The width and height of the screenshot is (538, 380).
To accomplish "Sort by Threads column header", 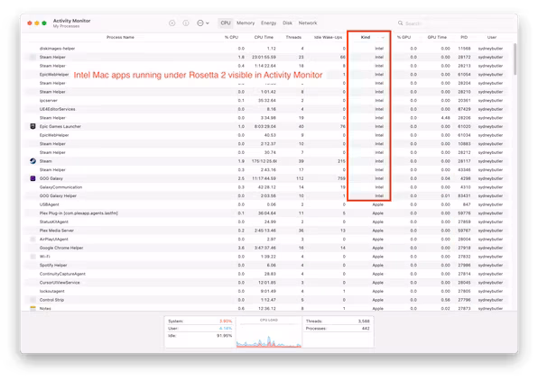I will (x=293, y=37).
